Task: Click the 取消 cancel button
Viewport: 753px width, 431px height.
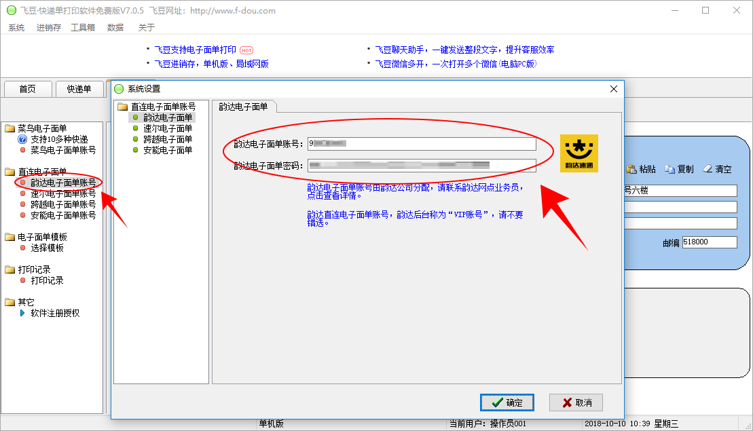Action: [x=576, y=402]
